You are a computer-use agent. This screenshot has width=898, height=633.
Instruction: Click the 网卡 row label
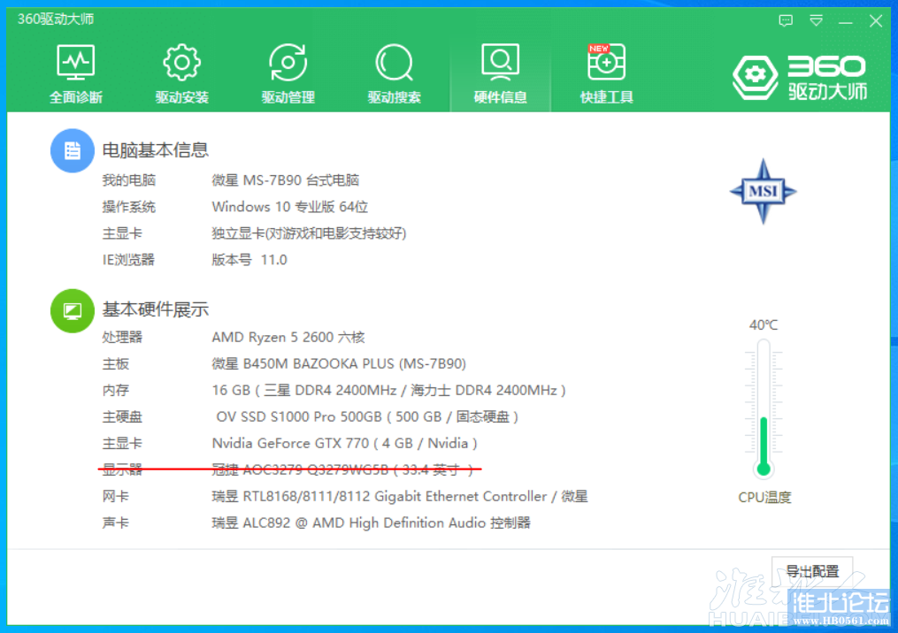pyautogui.click(x=116, y=496)
